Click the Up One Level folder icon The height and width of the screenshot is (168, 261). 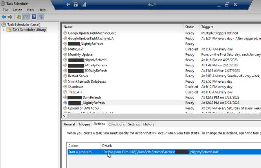click(x=19, y=17)
